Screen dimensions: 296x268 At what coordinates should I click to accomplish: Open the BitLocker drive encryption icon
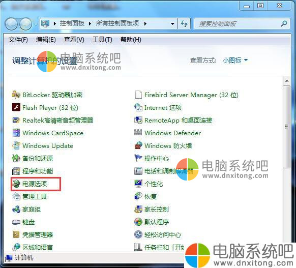coord(16,95)
